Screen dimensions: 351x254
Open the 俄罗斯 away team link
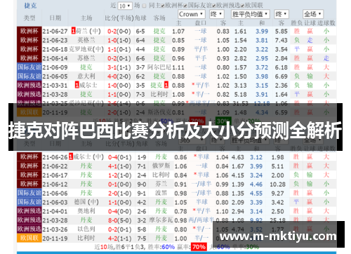pos(161,166)
